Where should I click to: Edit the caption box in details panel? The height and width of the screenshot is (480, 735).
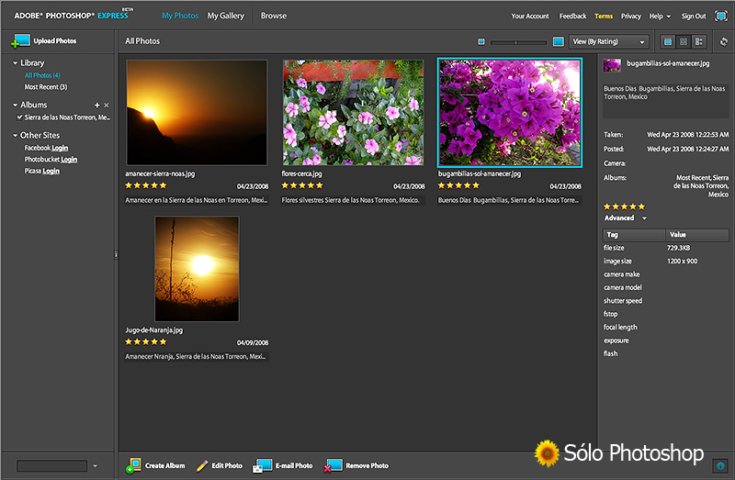[665, 100]
